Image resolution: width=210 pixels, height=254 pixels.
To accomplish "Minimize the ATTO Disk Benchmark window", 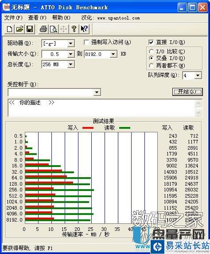I will click(x=183, y=8).
